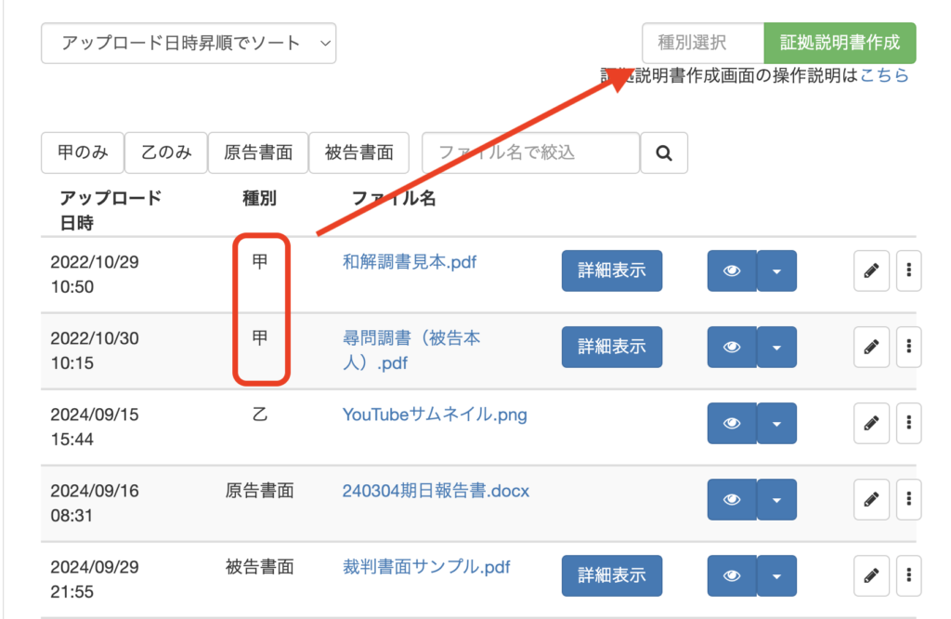Click the 種別選択 input field
The width and height of the screenshot is (951, 619).
(702, 43)
